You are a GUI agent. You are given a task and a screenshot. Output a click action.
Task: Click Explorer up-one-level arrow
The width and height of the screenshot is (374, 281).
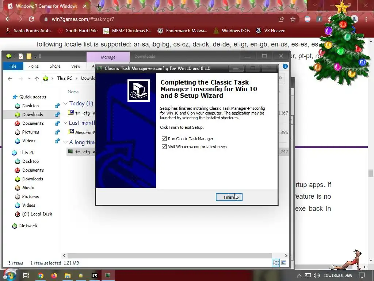point(37,79)
